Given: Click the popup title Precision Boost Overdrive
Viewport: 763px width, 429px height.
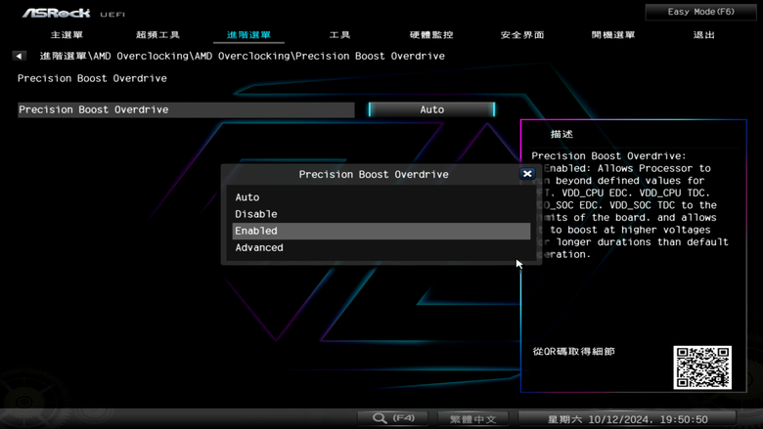Looking at the screenshot, I should (x=374, y=174).
